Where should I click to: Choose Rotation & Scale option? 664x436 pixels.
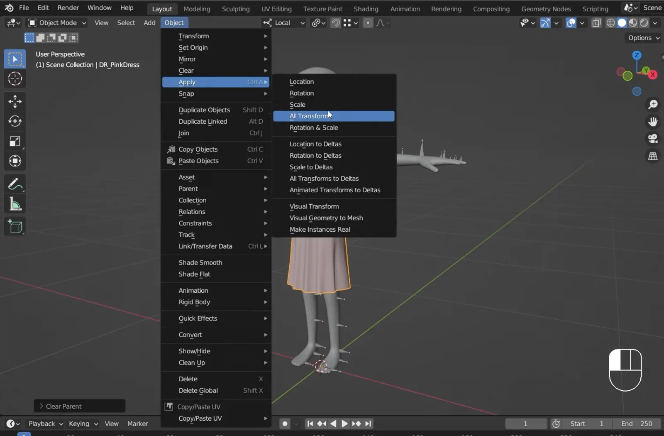[x=334, y=128]
